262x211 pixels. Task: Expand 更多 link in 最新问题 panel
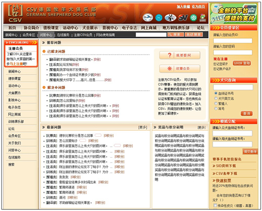143,127
